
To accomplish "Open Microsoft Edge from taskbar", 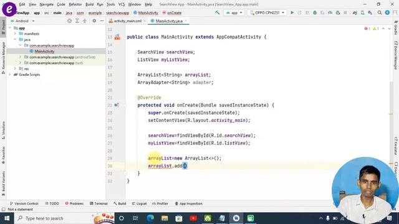I will 150,218.
